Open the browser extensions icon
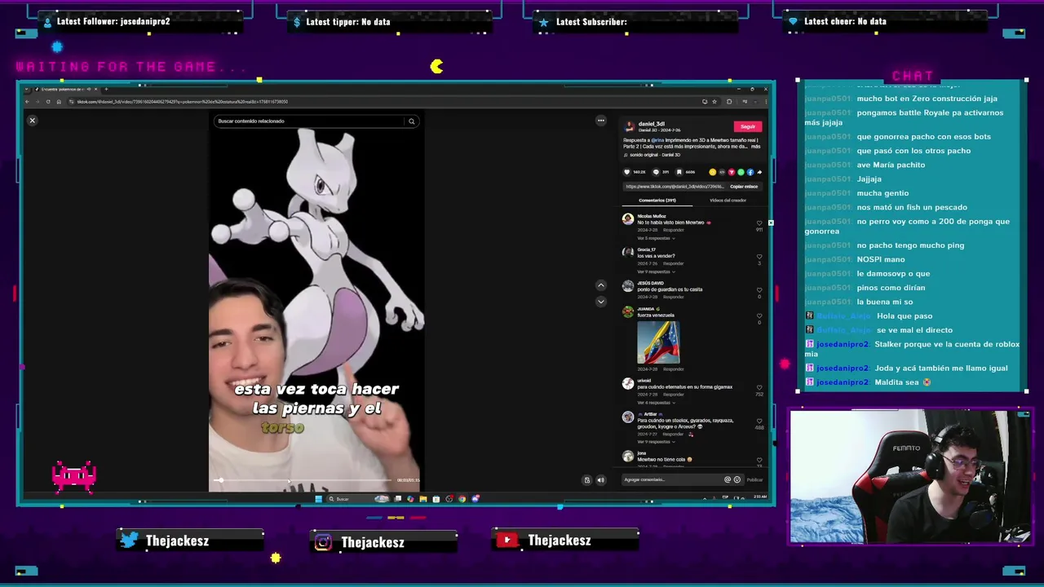Viewport: 1044px width, 587px height. point(729,102)
